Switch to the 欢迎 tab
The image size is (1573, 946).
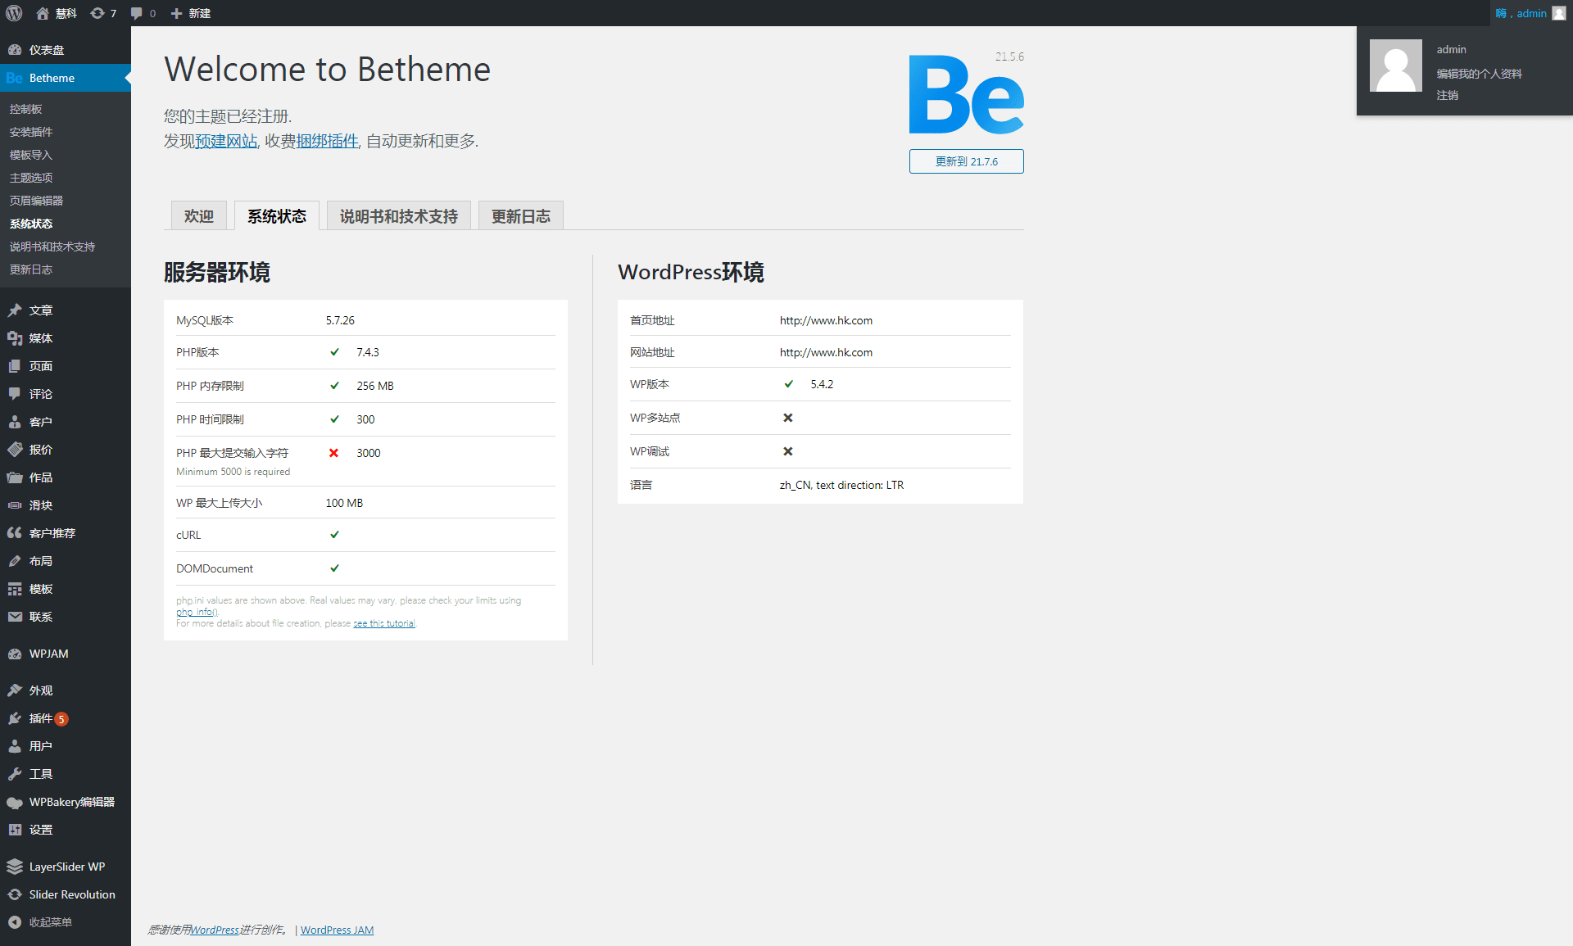pos(197,215)
